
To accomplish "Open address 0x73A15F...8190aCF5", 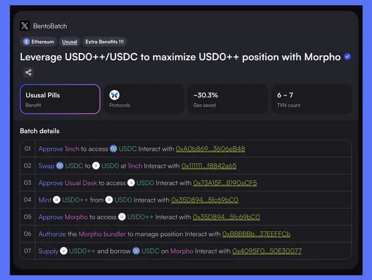I will [x=225, y=183].
